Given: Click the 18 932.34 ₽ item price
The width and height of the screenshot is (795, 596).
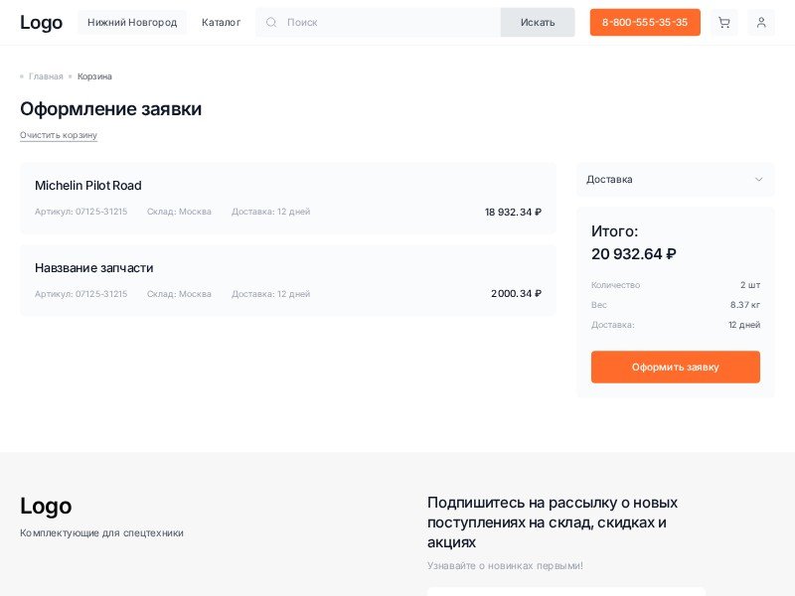Looking at the screenshot, I should [x=513, y=212].
